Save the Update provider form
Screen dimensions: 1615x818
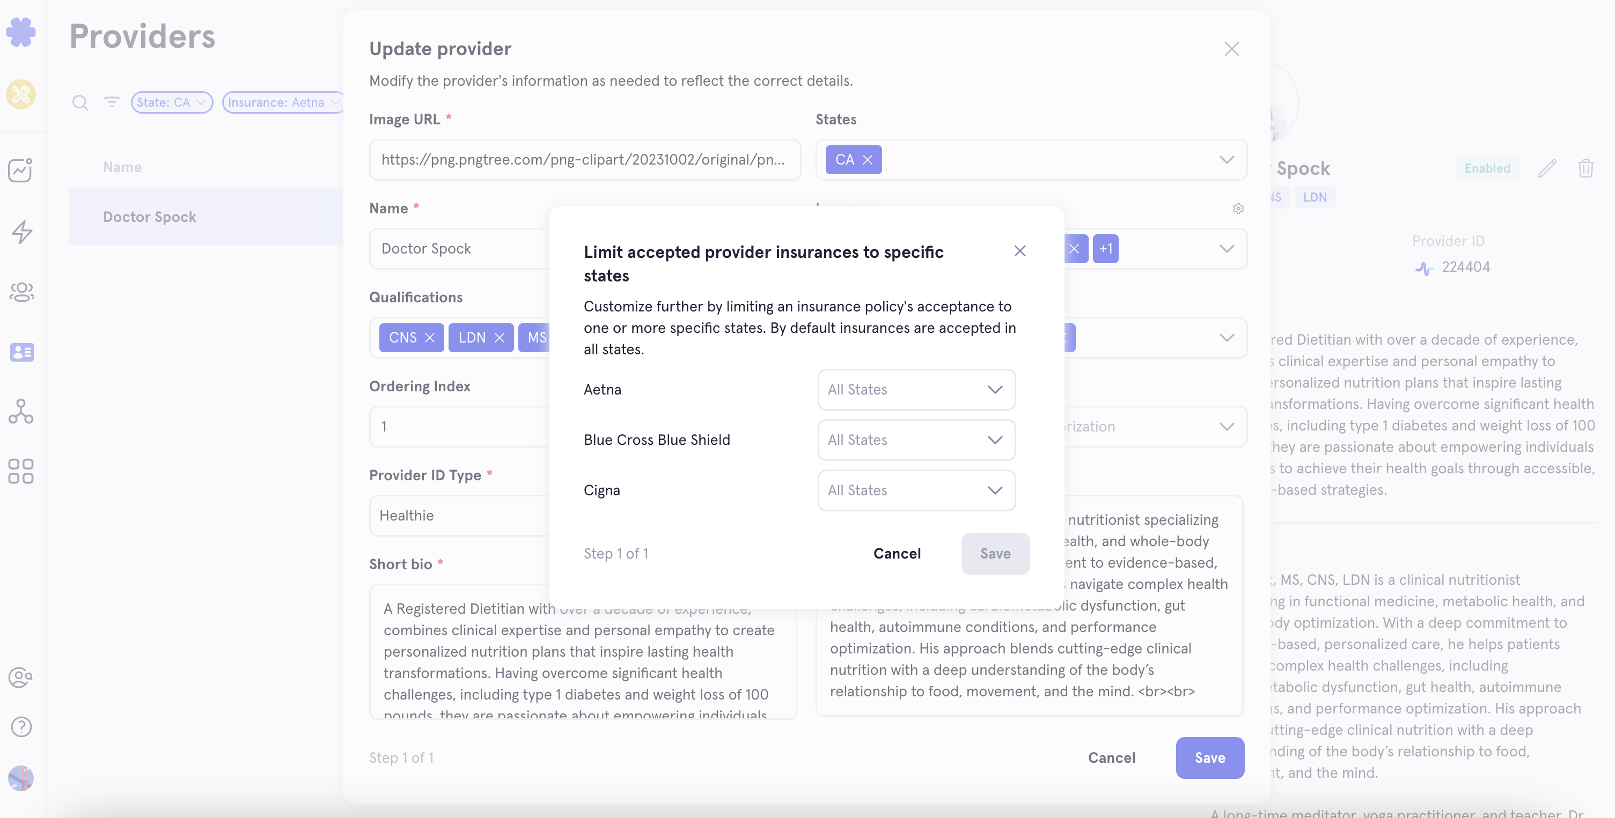click(1209, 758)
